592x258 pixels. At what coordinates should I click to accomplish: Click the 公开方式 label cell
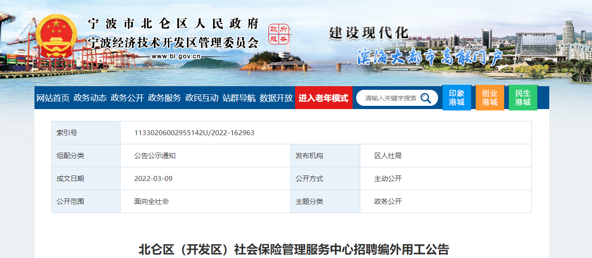325,179
